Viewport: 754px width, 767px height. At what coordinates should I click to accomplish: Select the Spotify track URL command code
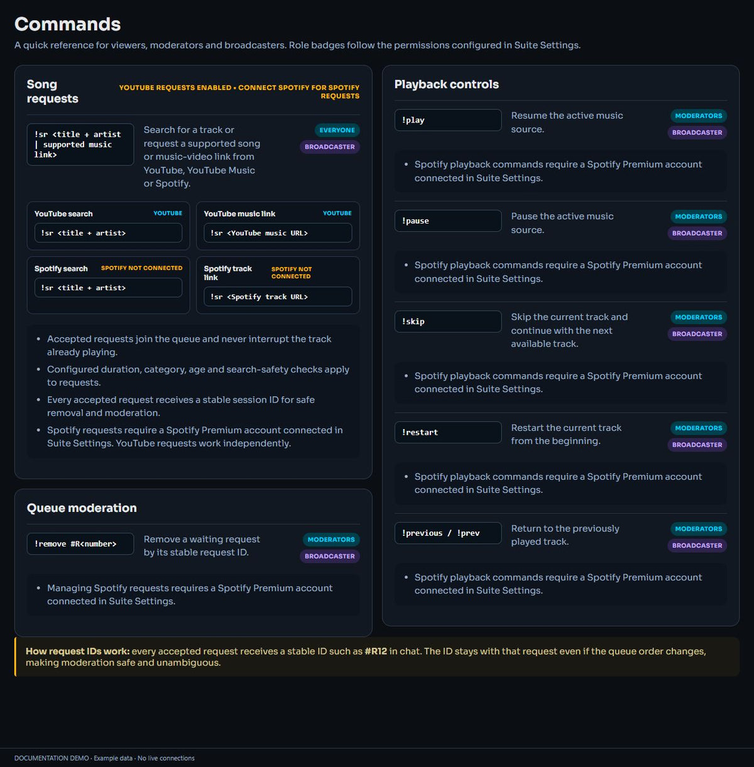(278, 296)
